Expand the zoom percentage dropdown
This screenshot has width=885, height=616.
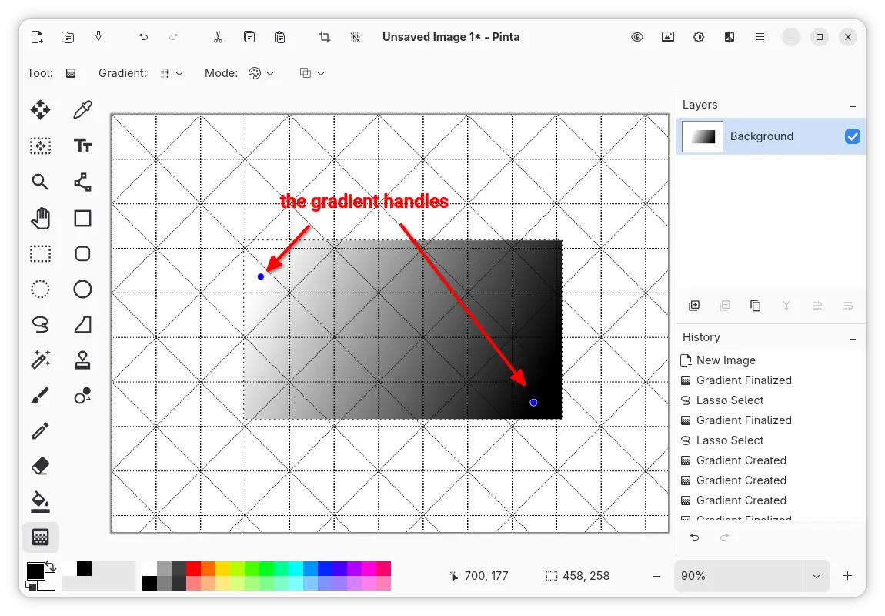pos(816,576)
